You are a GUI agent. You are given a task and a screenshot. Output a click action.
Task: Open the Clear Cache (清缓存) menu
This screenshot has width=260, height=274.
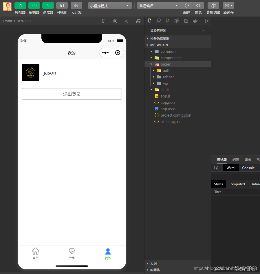228,6
